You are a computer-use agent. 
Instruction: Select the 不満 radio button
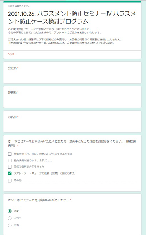coord(10,225)
